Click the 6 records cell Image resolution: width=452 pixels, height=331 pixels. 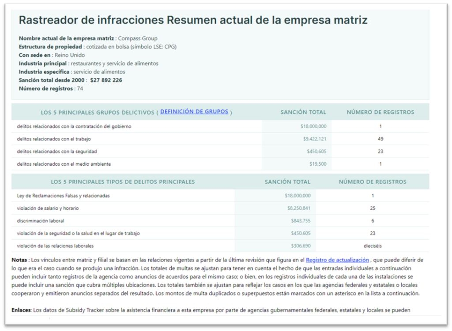pyautogui.click(x=373, y=221)
